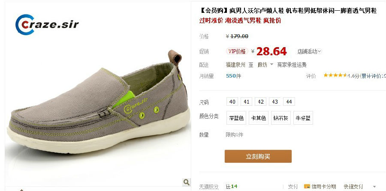
Task: Click the magnifier zoom icon on product image
Action: [187, 182]
